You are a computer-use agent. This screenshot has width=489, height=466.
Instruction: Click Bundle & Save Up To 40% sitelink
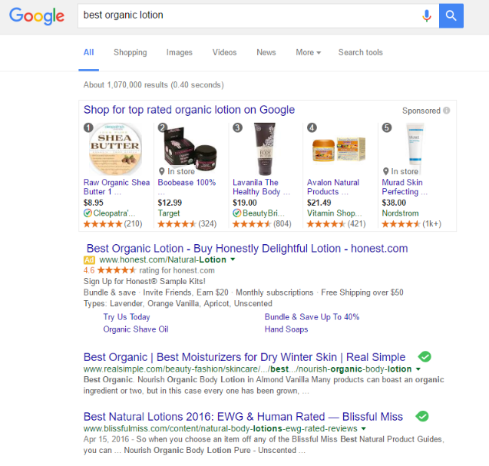312,317
